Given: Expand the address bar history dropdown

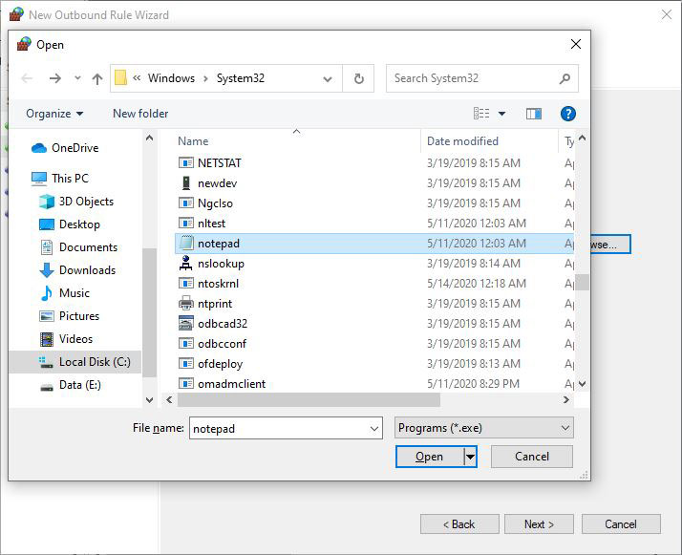Looking at the screenshot, I should pos(328,78).
